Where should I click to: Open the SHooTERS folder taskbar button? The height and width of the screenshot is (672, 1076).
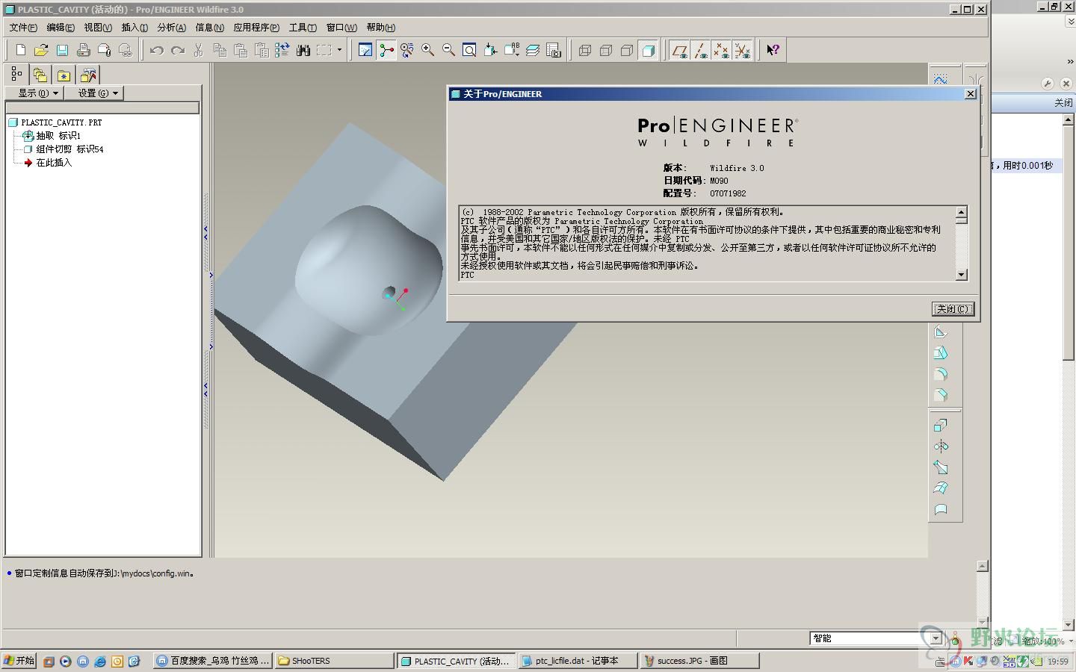[x=334, y=661]
